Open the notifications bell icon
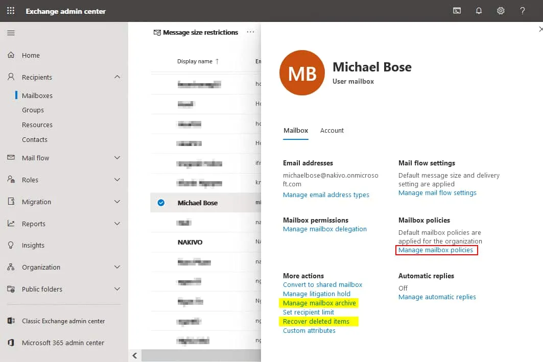 pyautogui.click(x=479, y=11)
